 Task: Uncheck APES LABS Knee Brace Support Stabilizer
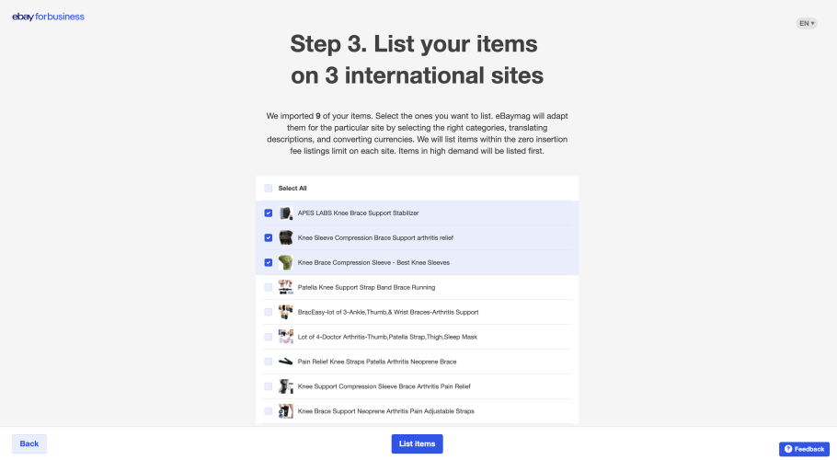coord(269,213)
